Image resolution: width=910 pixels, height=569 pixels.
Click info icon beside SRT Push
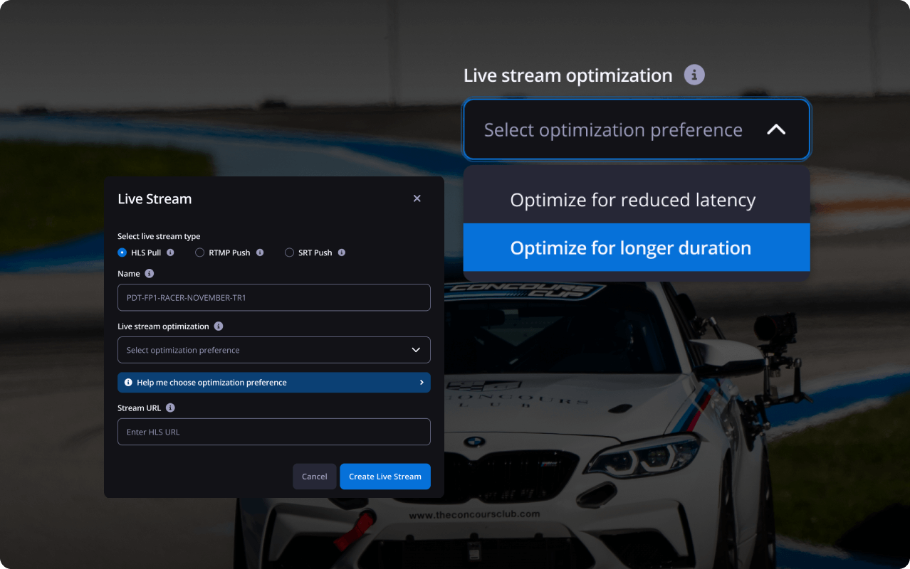342,252
